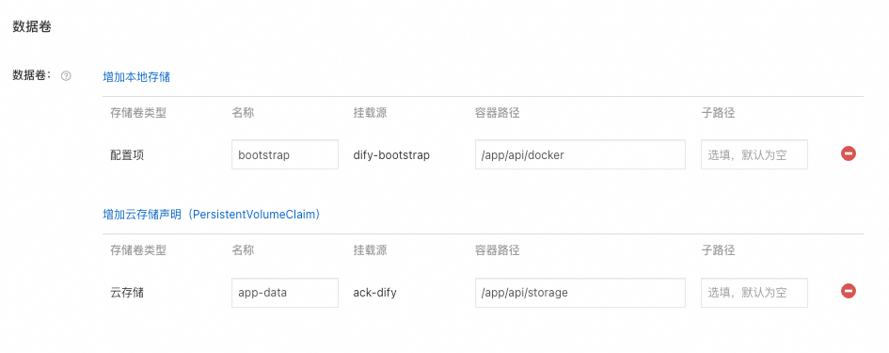Click 子路径 header in PersistentVolumeClaim table
The width and height of the screenshot is (889, 353).
click(718, 249)
